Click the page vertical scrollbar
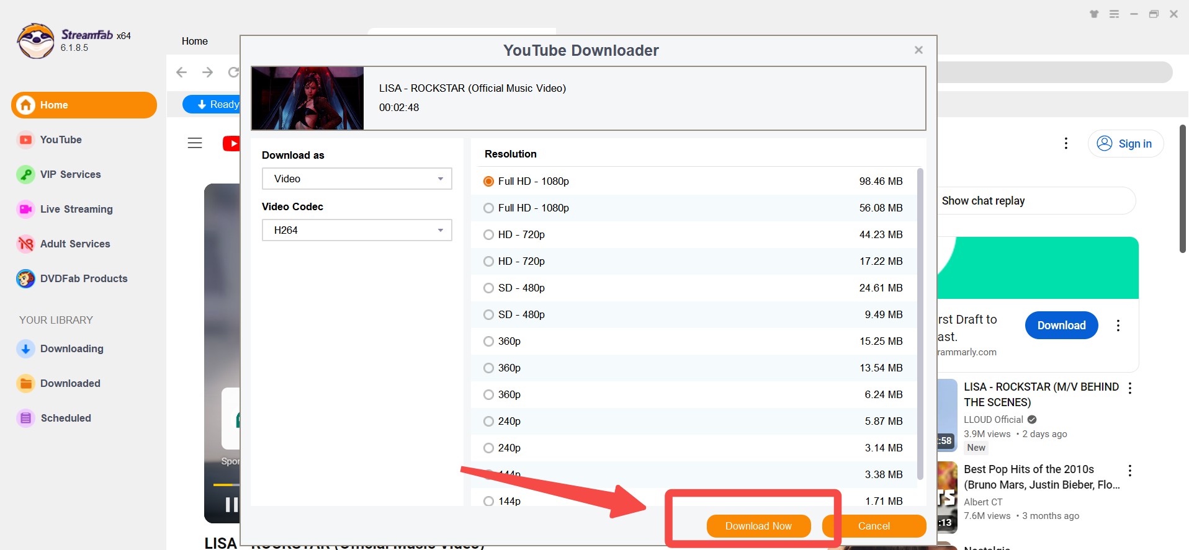This screenshot has height=550, width=1189. [x=1183, y=189]
